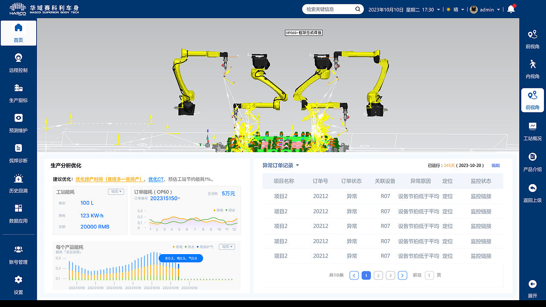Click 展开 to expand the side panel

point(532,289)
